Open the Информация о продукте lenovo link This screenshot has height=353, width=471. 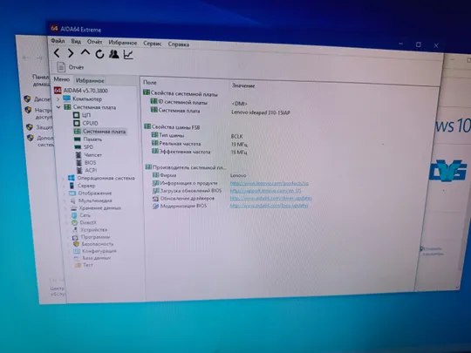pos(270,183)
